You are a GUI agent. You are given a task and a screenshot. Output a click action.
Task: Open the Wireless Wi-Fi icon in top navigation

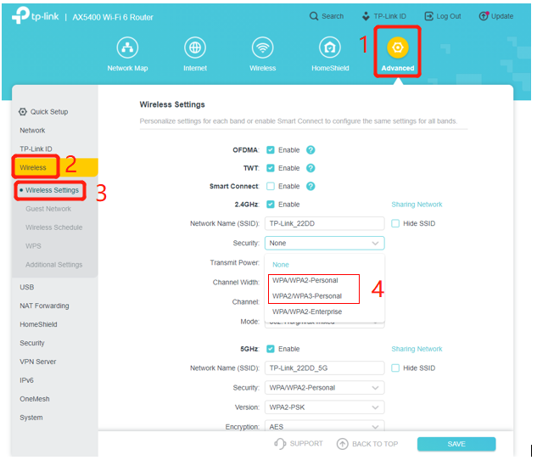coord(263,48)
